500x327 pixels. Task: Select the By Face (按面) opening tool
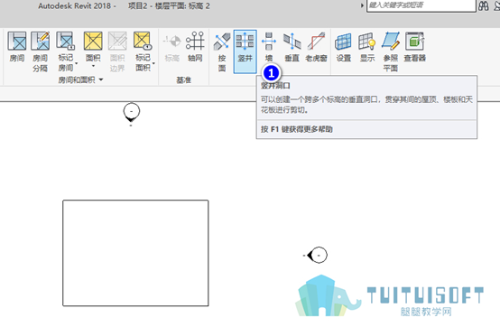[x=222, y=51]
